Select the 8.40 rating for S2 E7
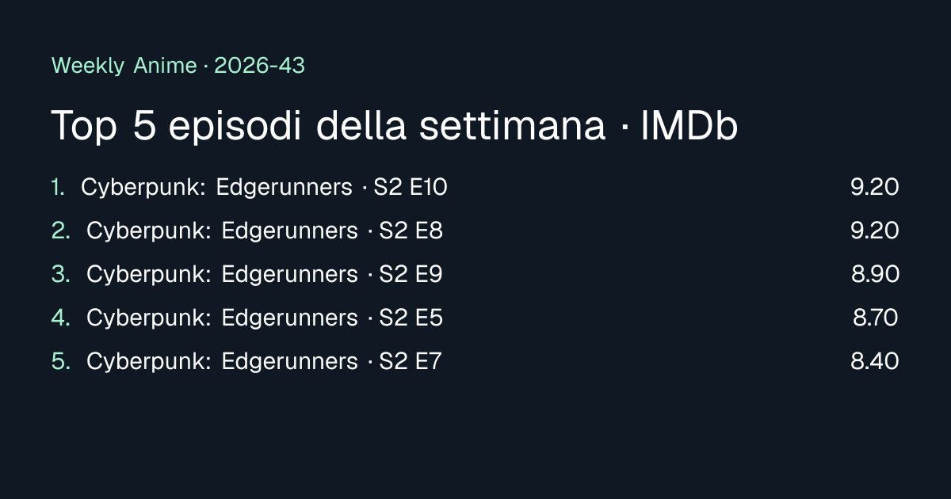 coord(875,362)
